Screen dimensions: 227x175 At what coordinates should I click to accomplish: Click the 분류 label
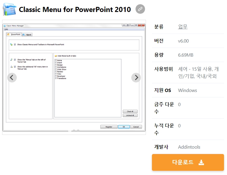coord(159,27)
